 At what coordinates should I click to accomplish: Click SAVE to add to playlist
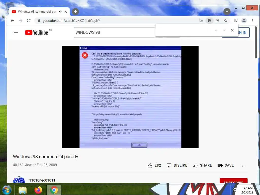coord(226,166)
